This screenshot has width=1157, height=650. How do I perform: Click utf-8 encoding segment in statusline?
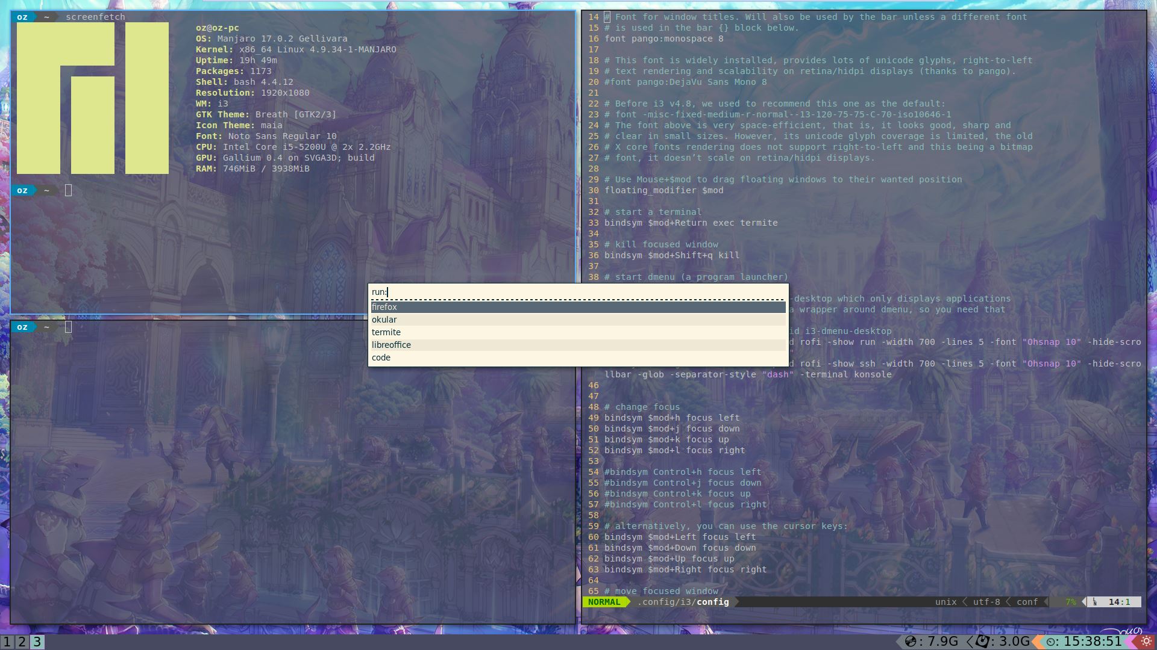(986, 602)
